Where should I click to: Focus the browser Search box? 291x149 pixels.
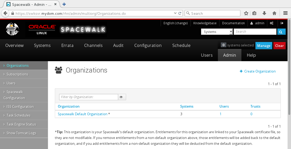[x=212, y=13]
